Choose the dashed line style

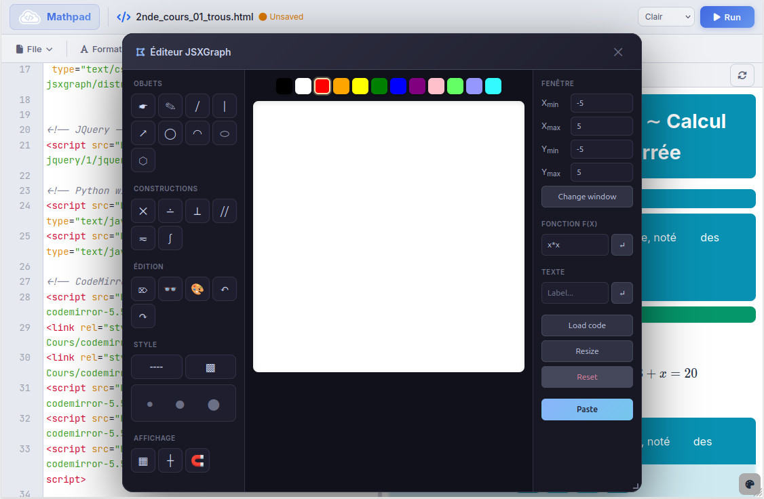[156, 366]
